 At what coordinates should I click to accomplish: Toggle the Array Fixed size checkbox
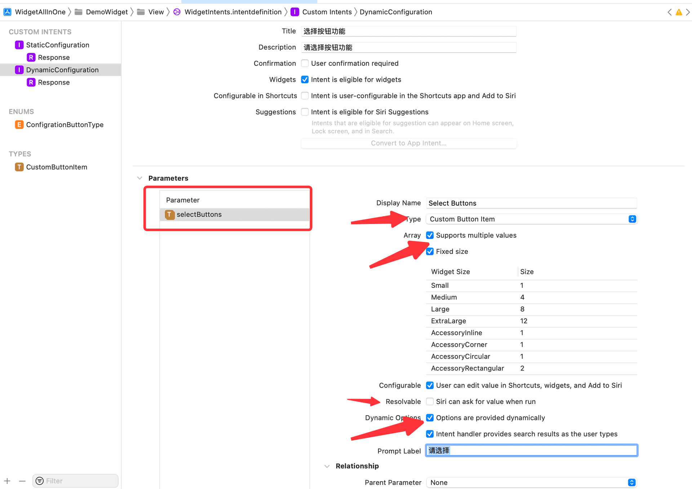coord(430,251)
